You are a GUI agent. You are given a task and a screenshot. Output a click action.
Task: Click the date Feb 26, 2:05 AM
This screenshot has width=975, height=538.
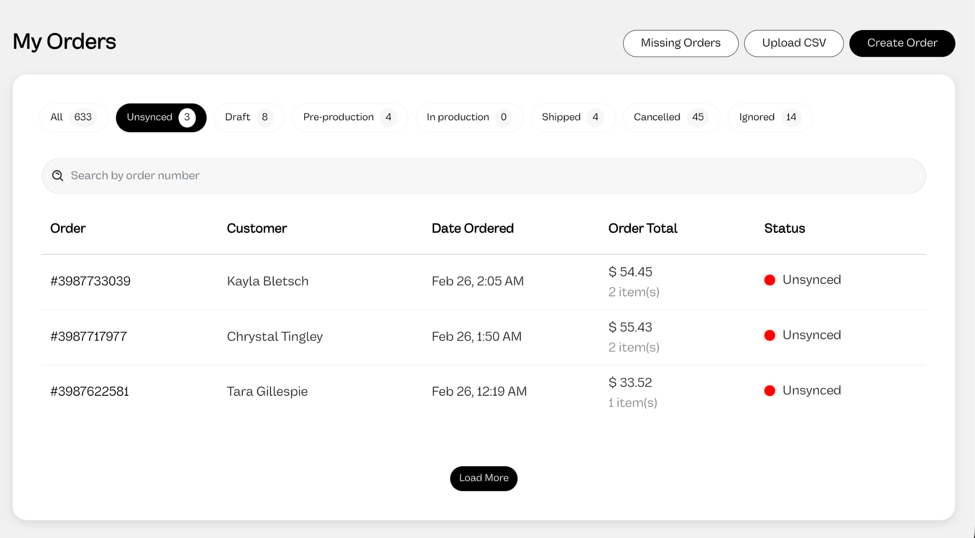tap(478, 281)
